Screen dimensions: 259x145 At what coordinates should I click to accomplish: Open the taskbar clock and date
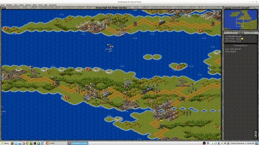[242, 143]
